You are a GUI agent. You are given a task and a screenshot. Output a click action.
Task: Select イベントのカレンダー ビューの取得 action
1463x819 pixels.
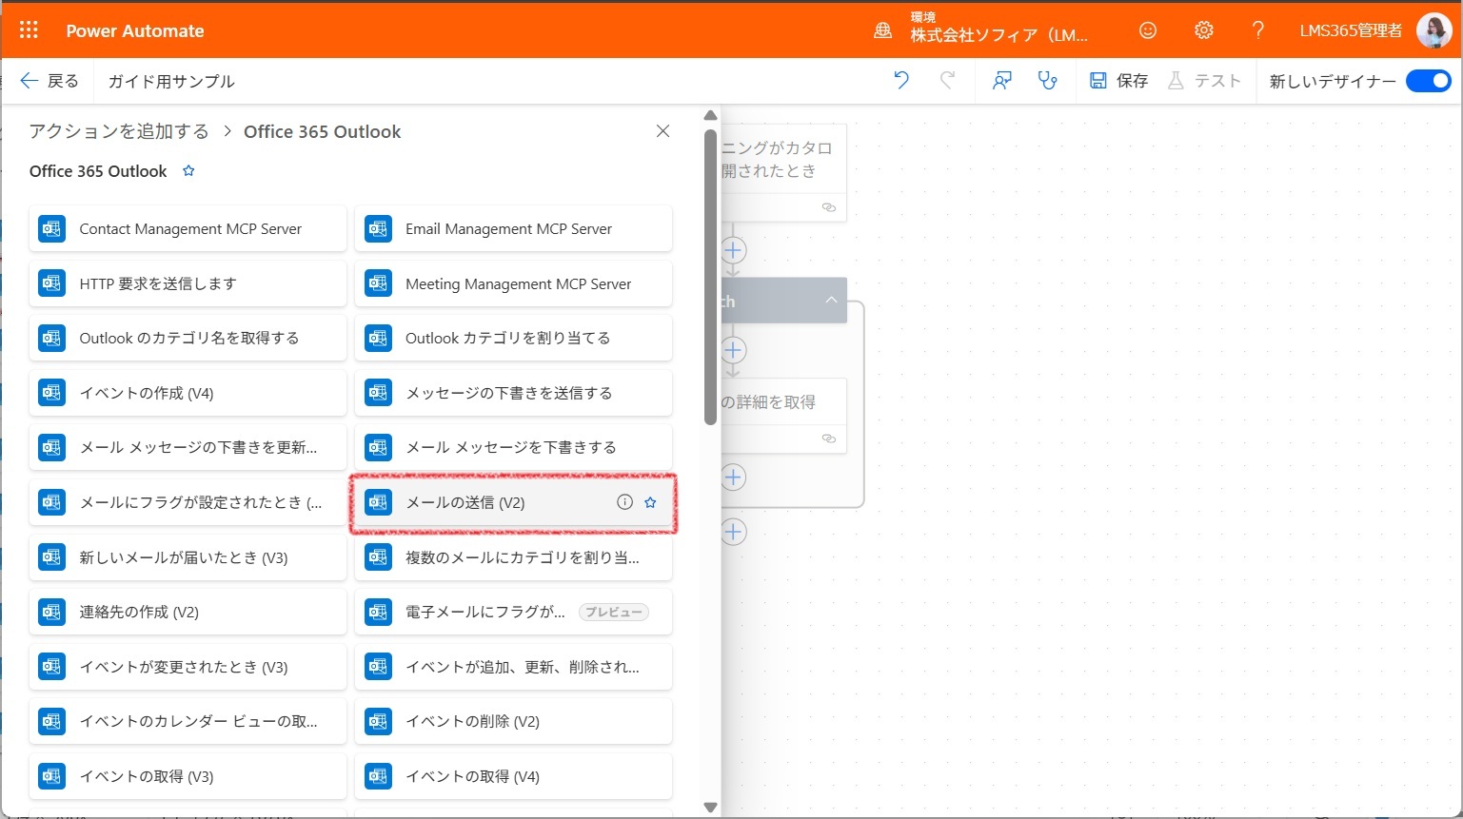188,721
